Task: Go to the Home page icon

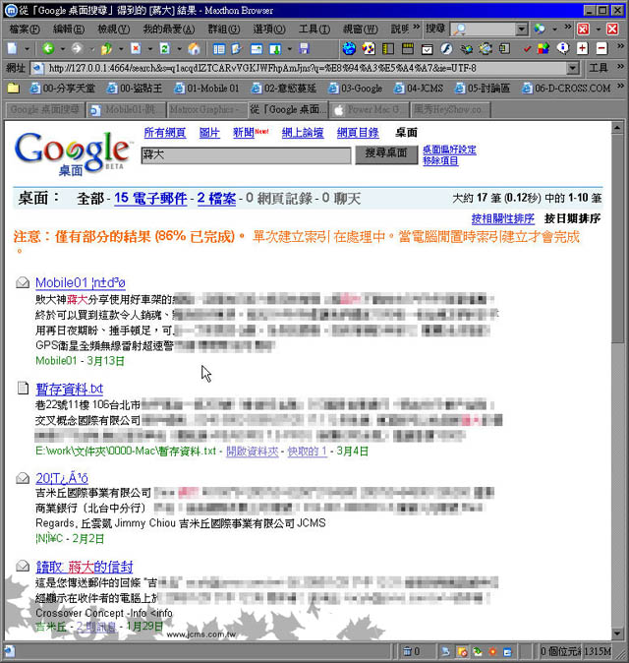Action: point(194,49)
